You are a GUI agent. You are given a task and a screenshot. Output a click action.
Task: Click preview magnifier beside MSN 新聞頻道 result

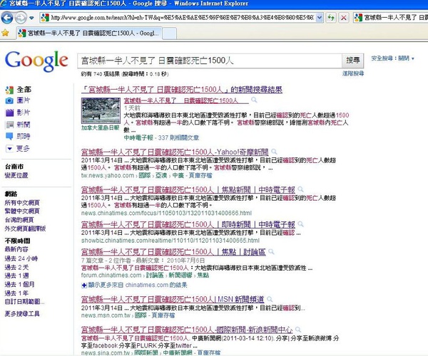click(270, 299)
